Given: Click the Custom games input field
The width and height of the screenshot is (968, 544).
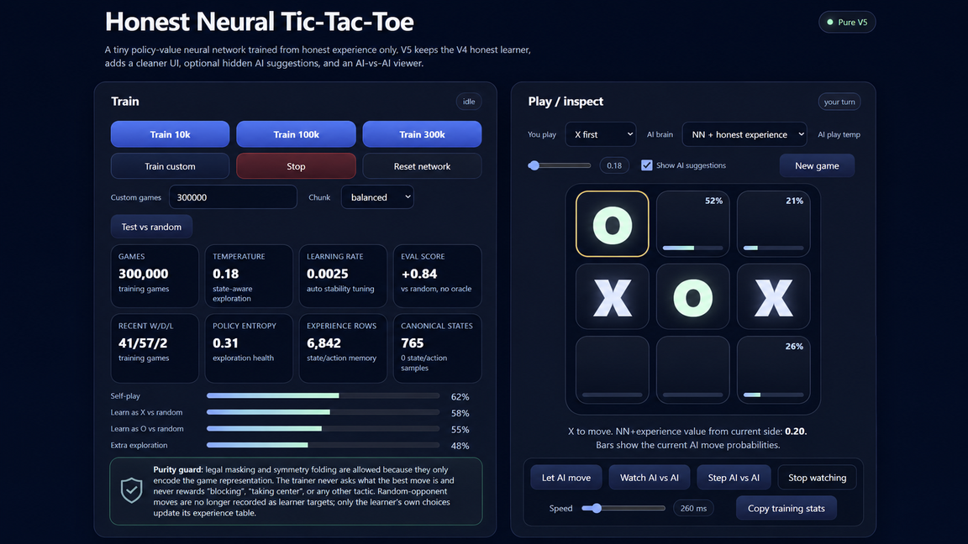Looking at the screenshot, I should point(233,197).
